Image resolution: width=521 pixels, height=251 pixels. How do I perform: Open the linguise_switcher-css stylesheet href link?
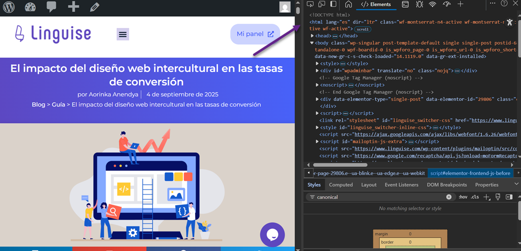point(494,120)
